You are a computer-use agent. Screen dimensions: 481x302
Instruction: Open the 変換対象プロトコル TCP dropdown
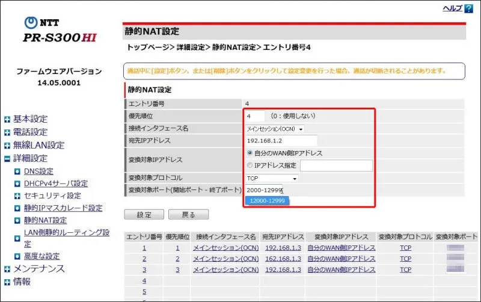tap(272, 178)
